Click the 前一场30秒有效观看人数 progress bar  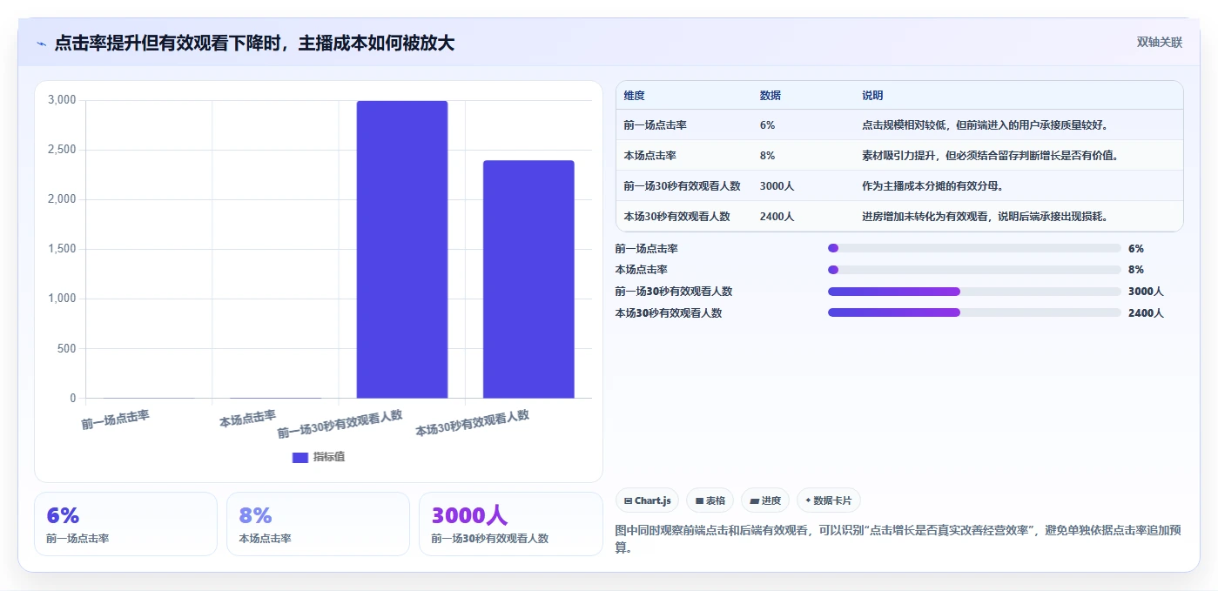click(x=974, y=292)
